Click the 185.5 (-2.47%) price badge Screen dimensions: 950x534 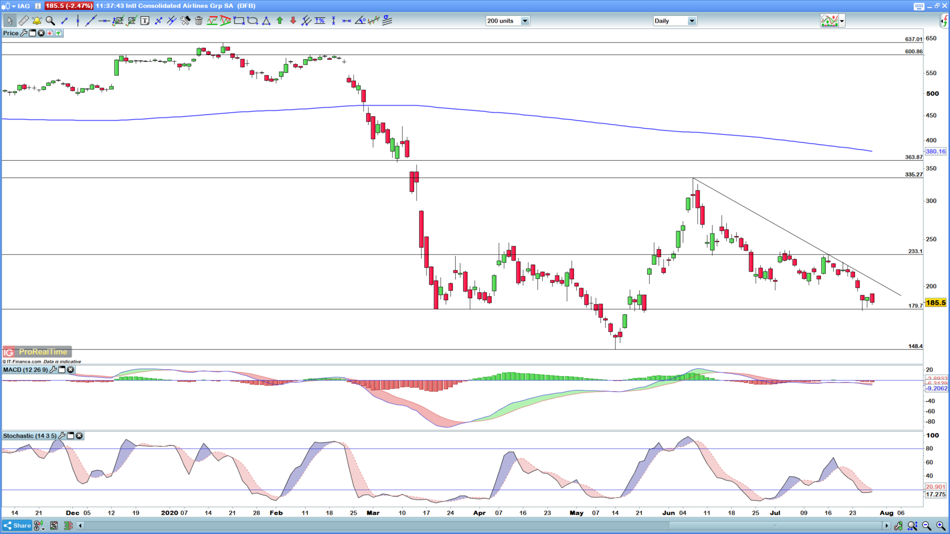[x=69, y=6]
